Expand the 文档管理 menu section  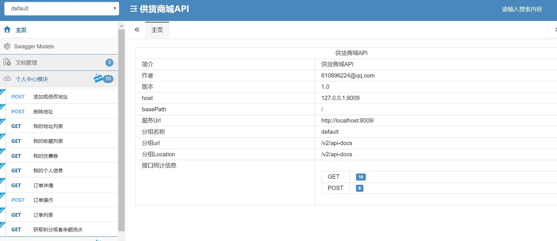[26, 63]
